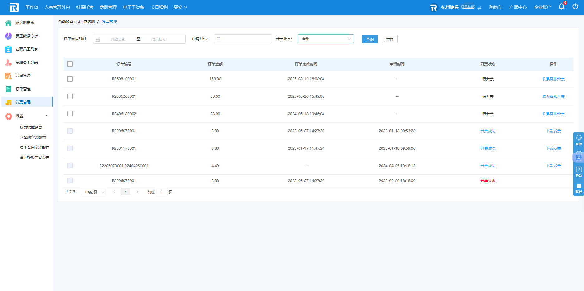This screenshot has height=291, width=584.
Task: Open the 开票状态 dropdown showing 全部
Action: [x=326, y=39]
